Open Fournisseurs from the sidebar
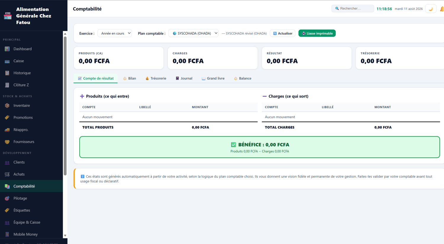 (31, 142)
